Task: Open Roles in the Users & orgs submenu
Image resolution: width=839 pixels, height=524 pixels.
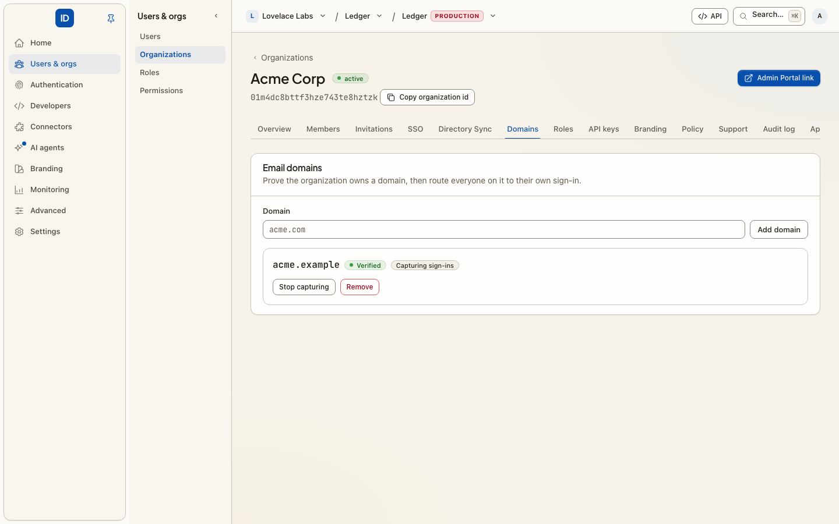Action: pyautogui.click(x=180, y=73)
